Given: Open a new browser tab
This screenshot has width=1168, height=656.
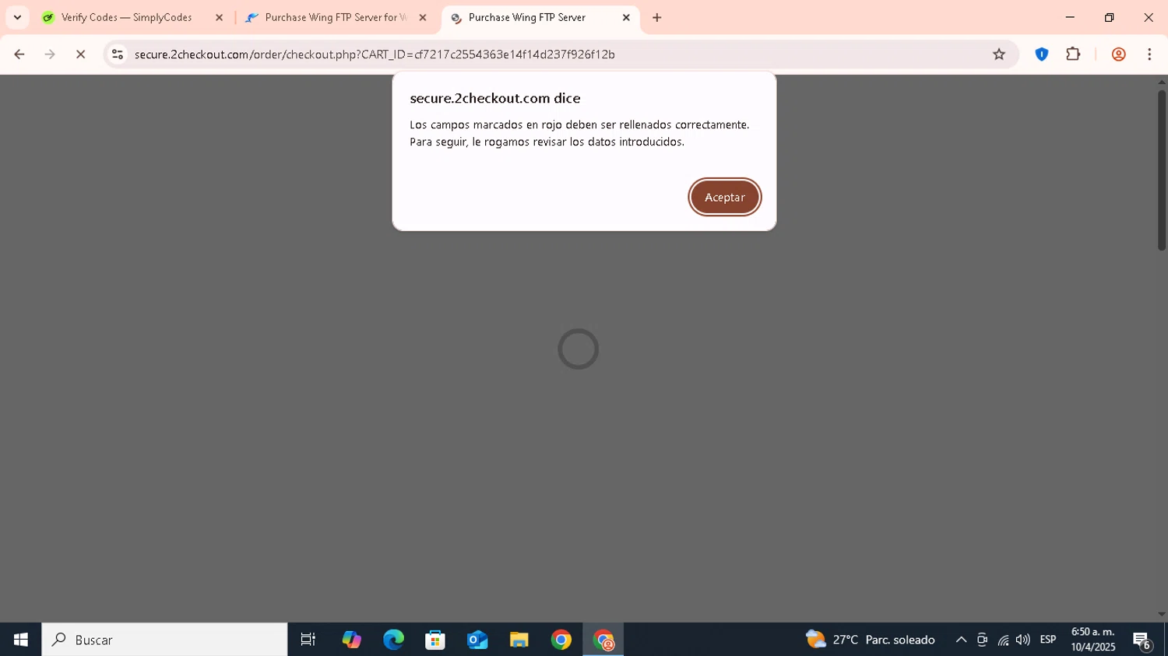Looking at the screenshot, I should (x=657, y=17).
